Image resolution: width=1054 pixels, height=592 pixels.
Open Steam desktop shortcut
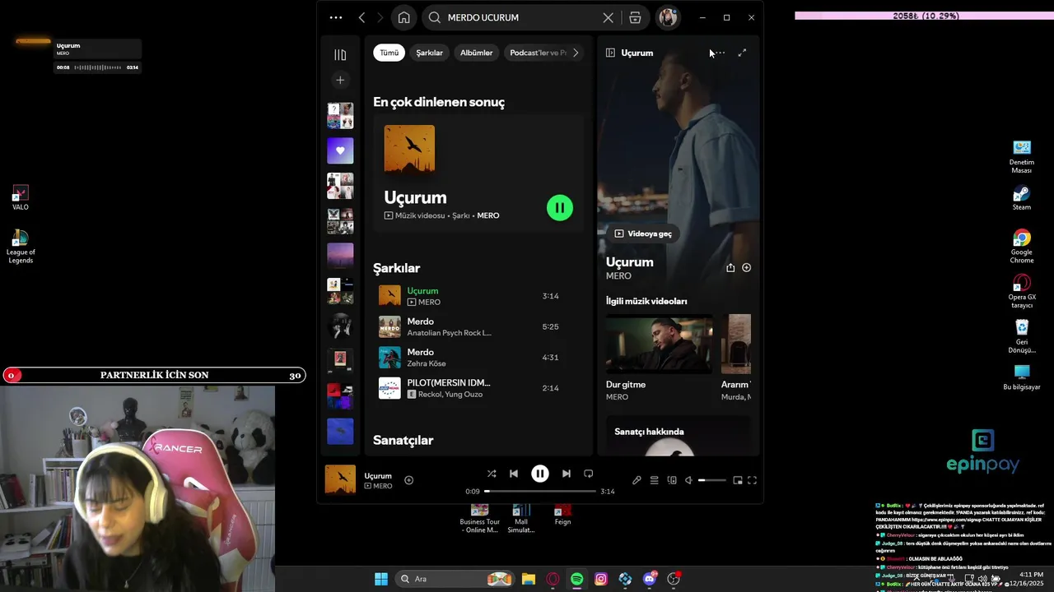click(x=1022, y=198)
